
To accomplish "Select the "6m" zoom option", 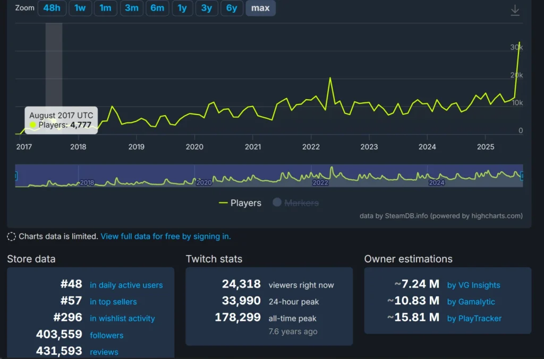I will coord(157,8).
